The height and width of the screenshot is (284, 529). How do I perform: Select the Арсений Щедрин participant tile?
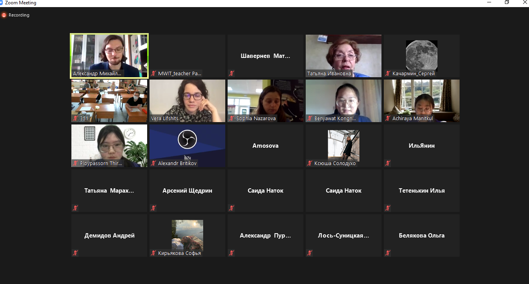[187, 191]
